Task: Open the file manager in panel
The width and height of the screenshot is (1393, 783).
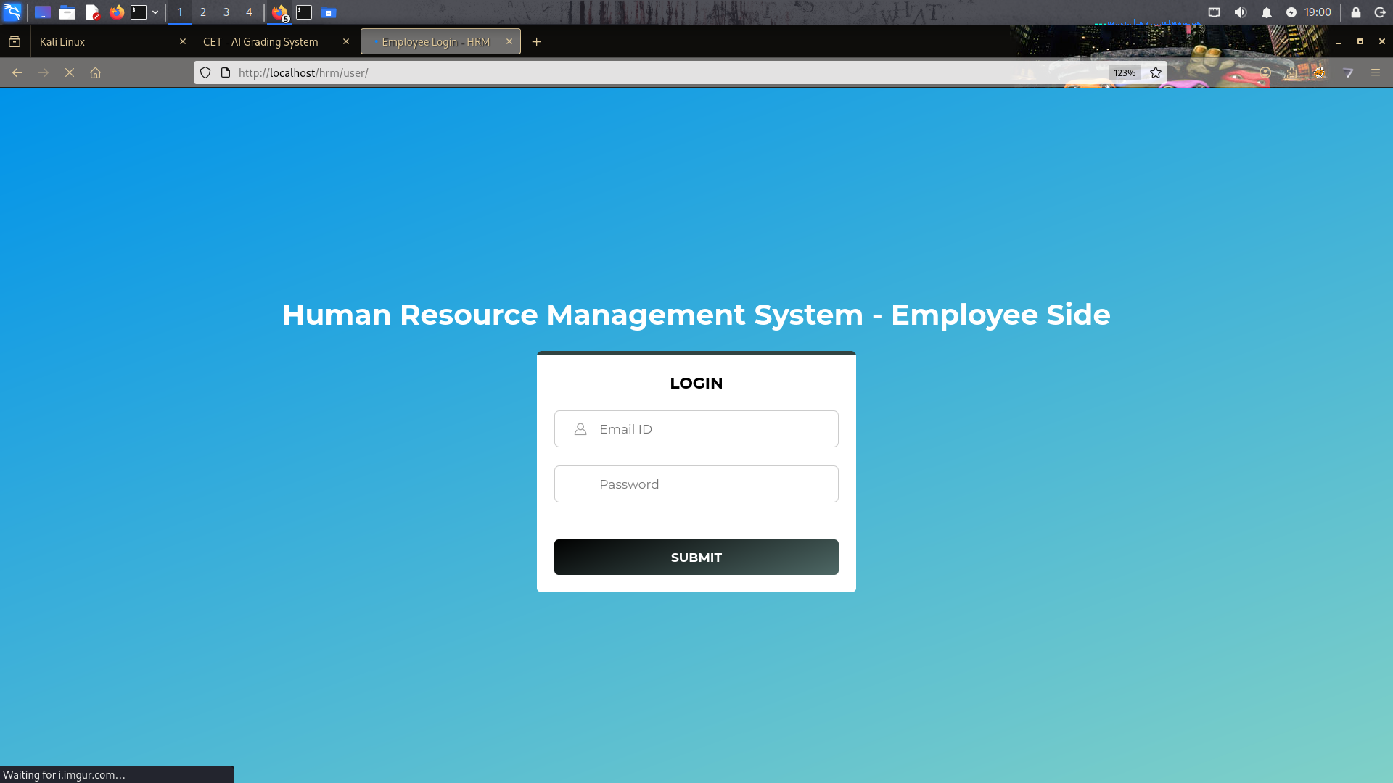Action: (x=67, y=12)
